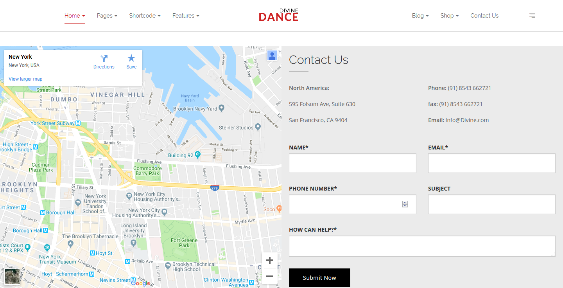Image resolution: width=563 pixels, height=288 pixels.
Task: Click the Directions arrow icon on map card
Action: pos(104,59)
